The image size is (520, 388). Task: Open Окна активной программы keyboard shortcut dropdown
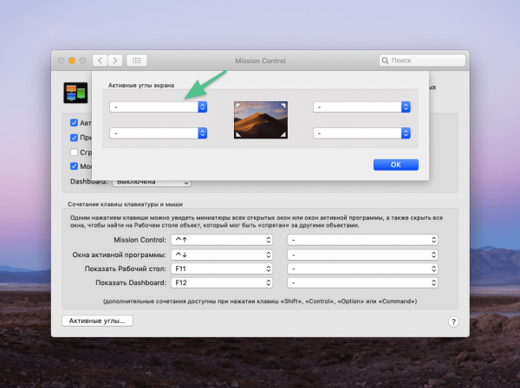[222, 255]
